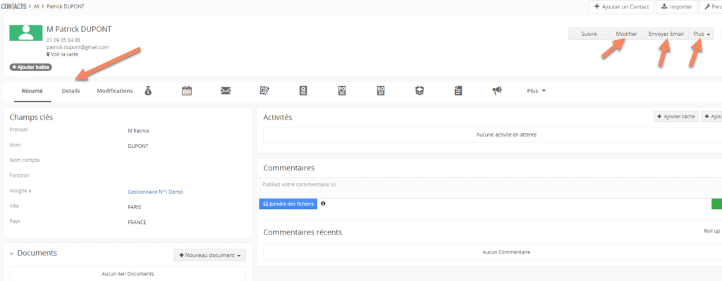Click the Importer button
The height and width of the screenshot is (281, 722).
click(x=677, y=7)
